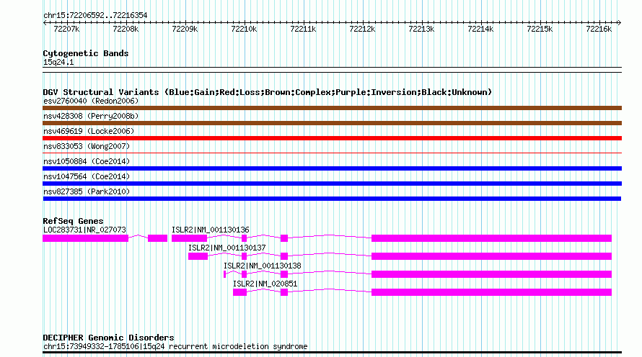Click the thin red line under nsv833053

tap(332, 153)
